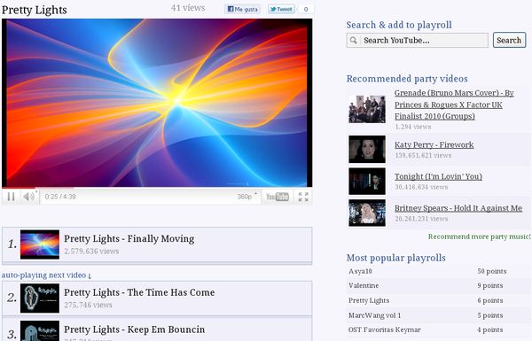This screenshot has width=532, height=341.
Task: Seek on the video progress bar
Action: [157, 188]
